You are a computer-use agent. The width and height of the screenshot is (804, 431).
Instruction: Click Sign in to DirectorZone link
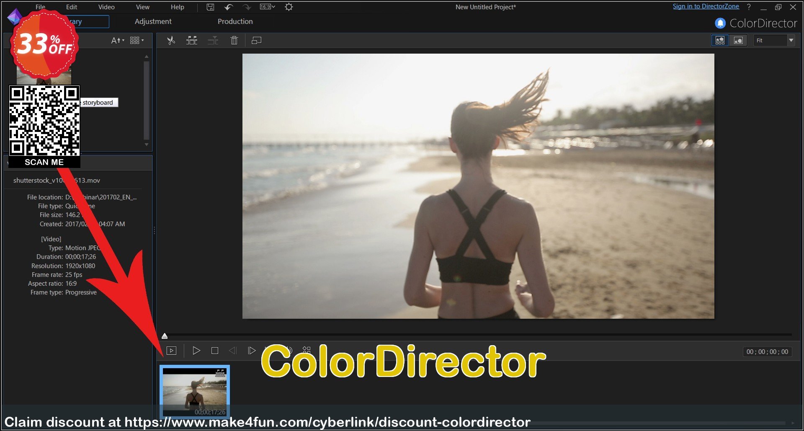click(706, 6)
